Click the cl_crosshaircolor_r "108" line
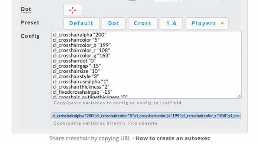 81,50
